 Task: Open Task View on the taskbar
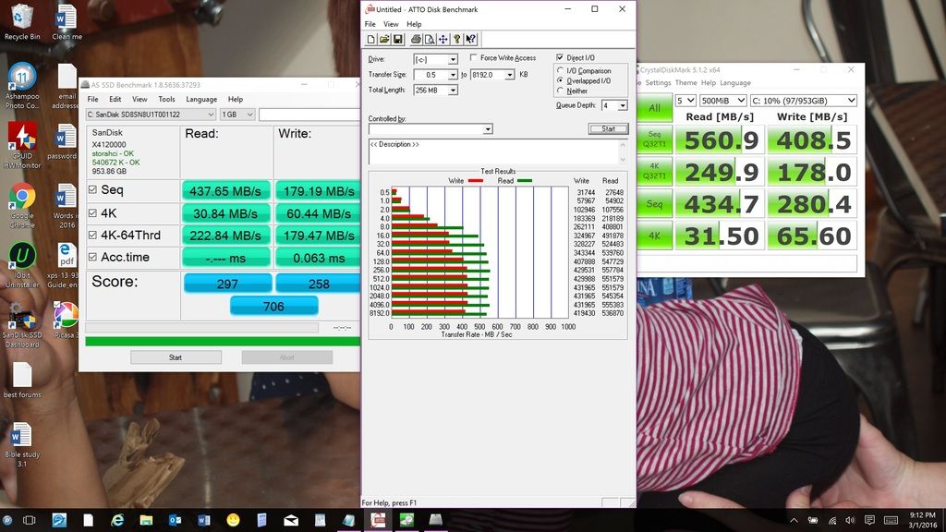pos(29,520)
